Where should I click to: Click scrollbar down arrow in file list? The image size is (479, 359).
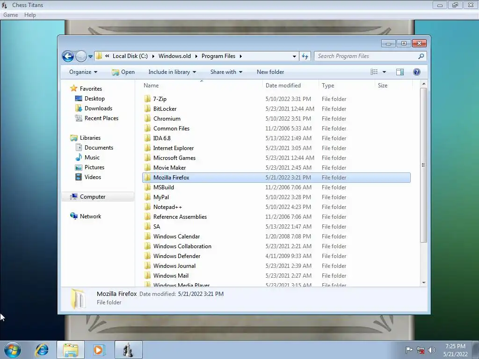[x=423, y=283]
